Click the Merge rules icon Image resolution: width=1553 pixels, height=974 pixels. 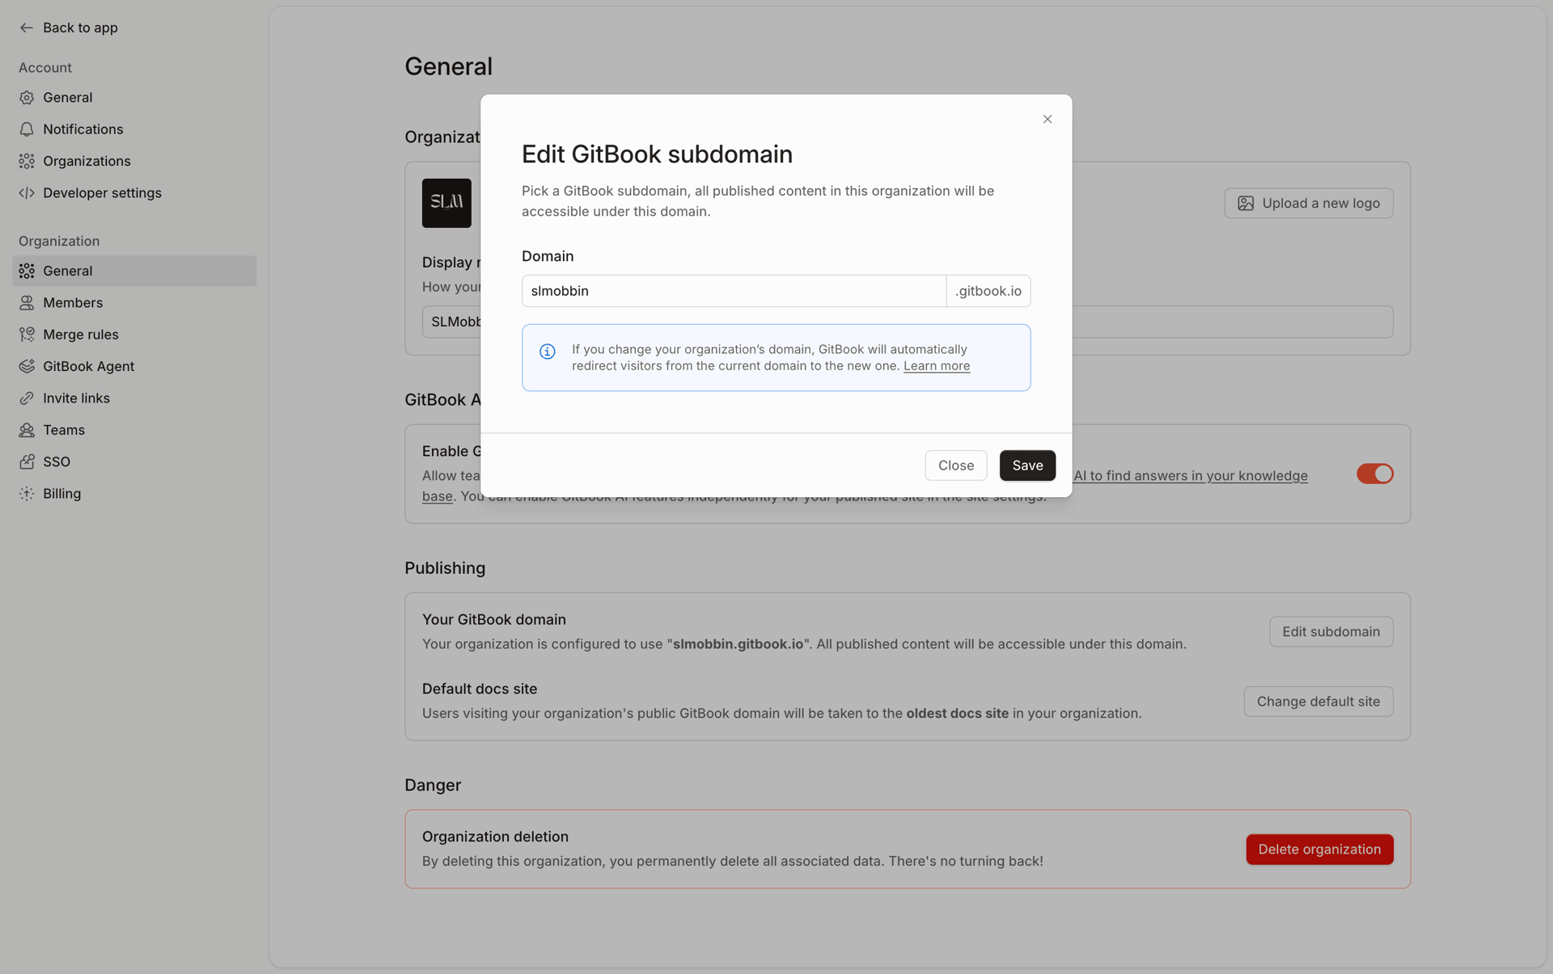(x=27, y=335)
